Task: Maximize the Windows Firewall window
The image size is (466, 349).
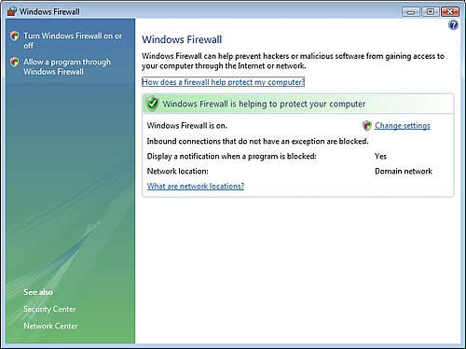Action: click(431, 12)
